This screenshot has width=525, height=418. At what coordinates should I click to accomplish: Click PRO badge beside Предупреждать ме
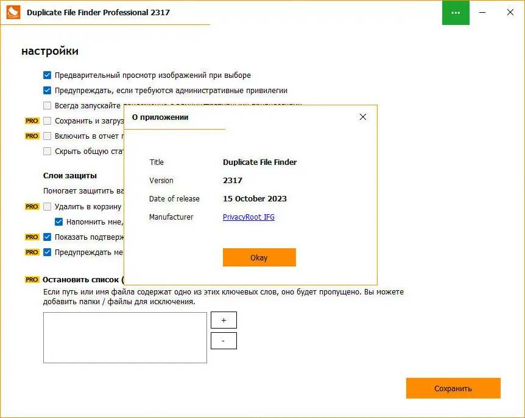click(32, 252)
